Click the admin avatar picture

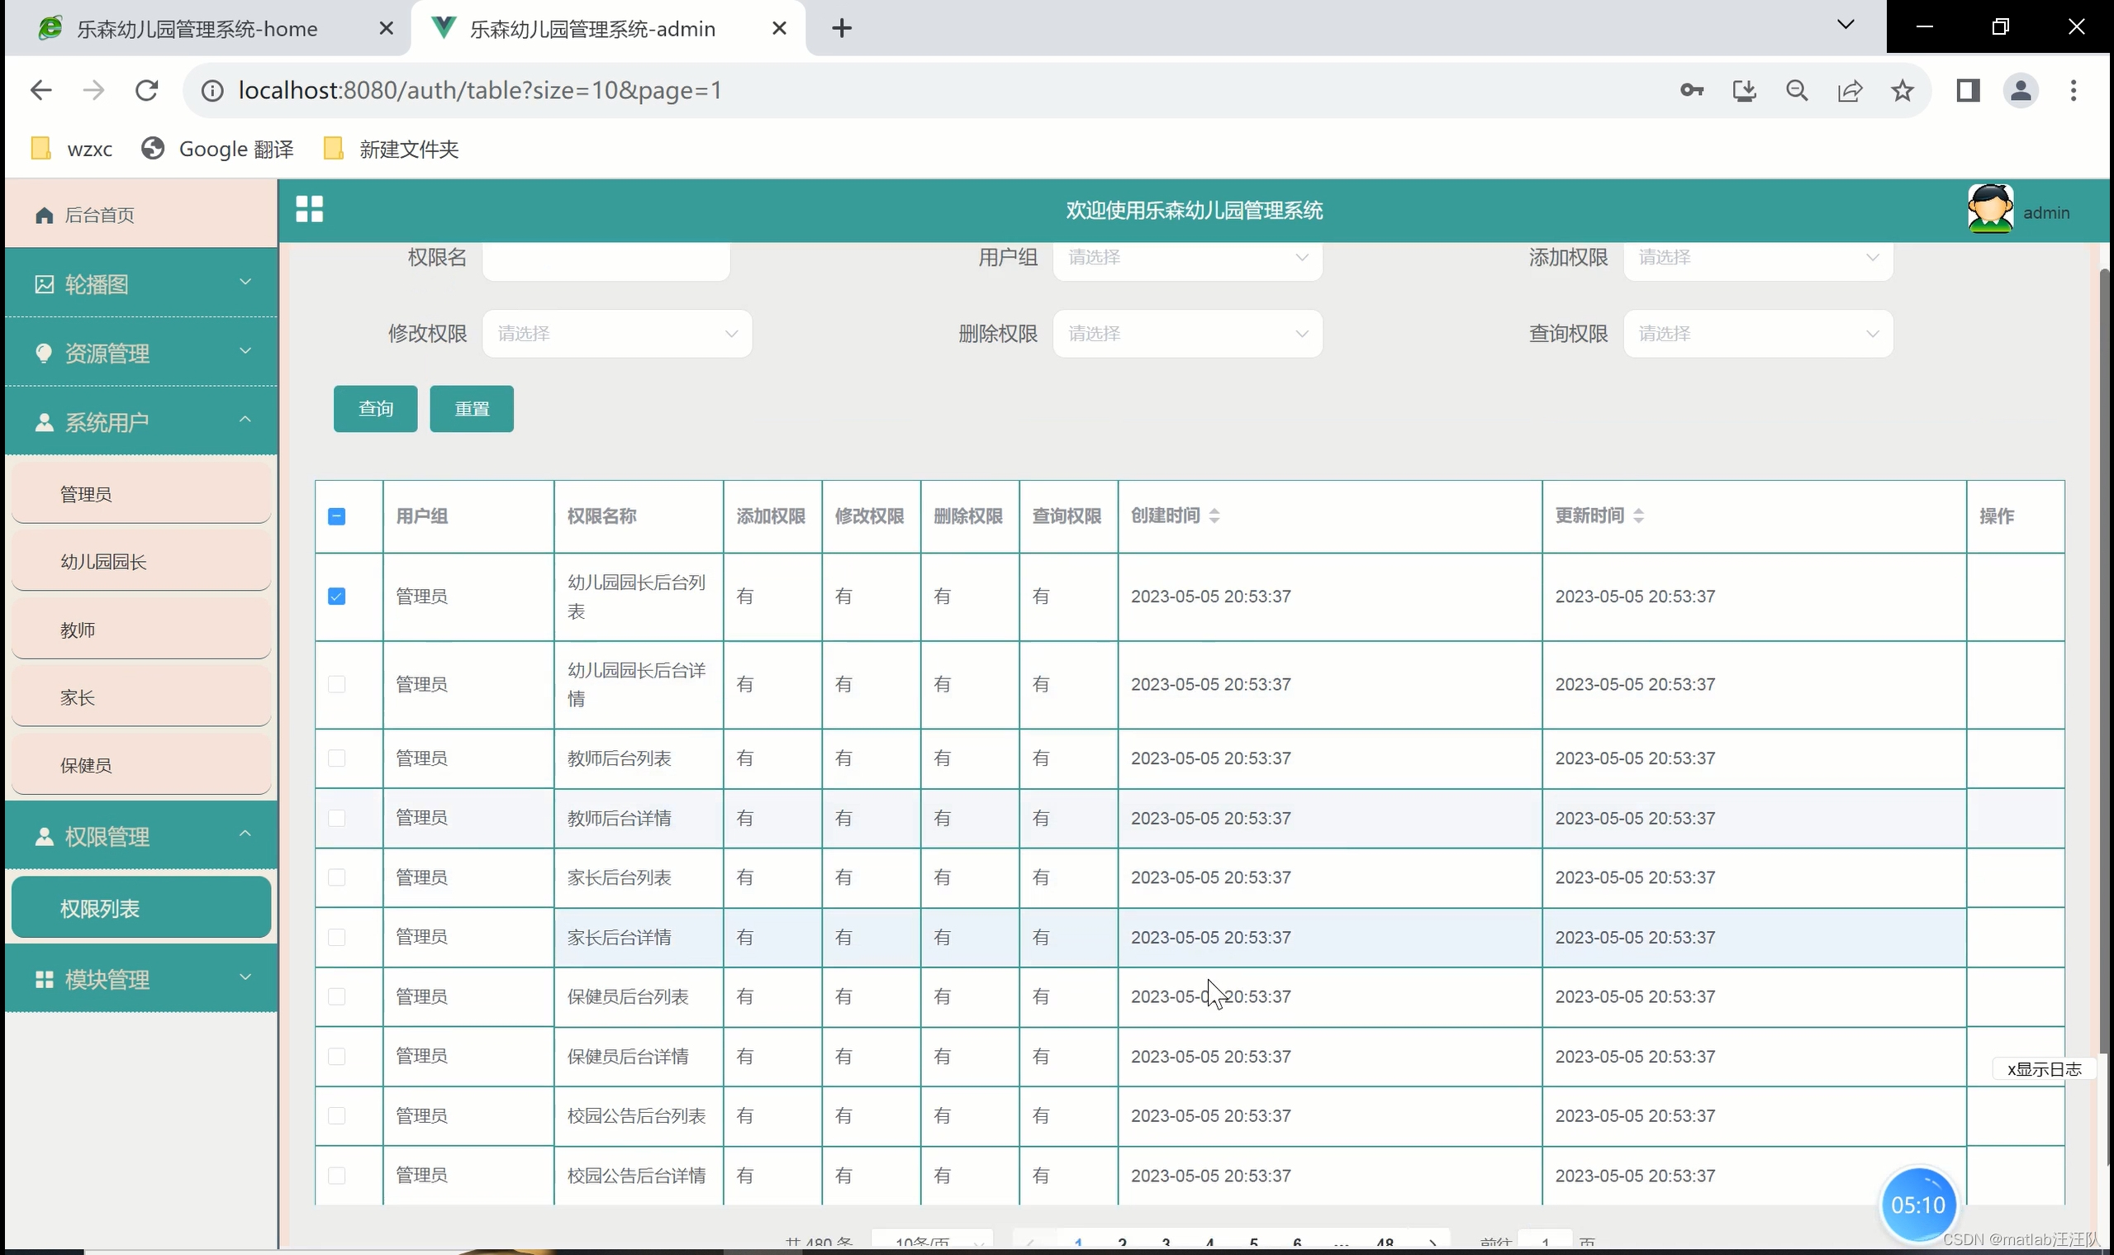click(x=1990, y=209)
